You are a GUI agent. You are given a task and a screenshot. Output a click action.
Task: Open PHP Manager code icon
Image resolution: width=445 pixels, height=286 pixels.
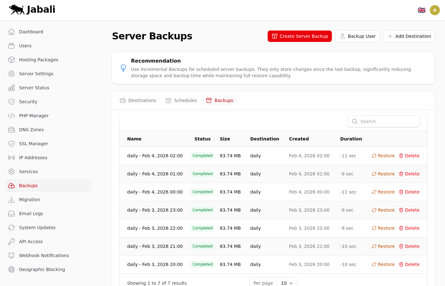pos(11,116)
